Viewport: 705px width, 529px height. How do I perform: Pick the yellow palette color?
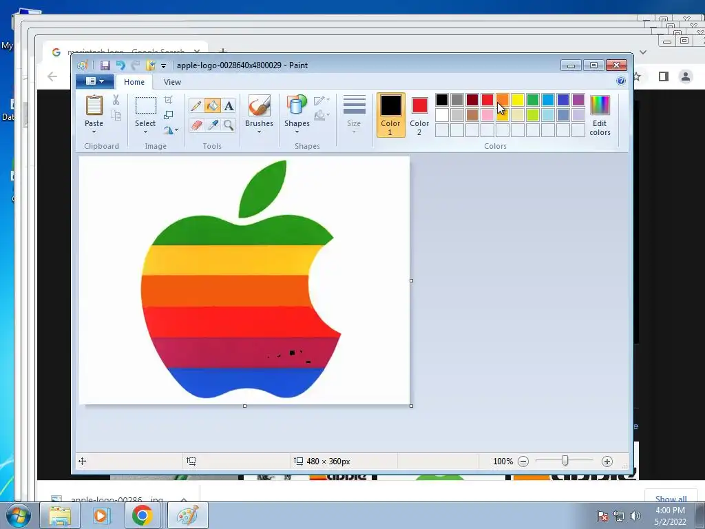(518, 99)
